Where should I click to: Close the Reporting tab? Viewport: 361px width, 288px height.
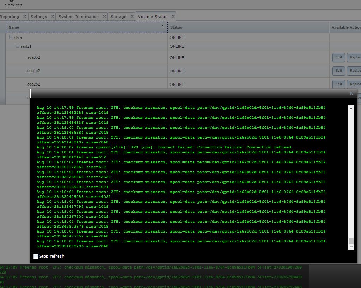pos(25,16)
